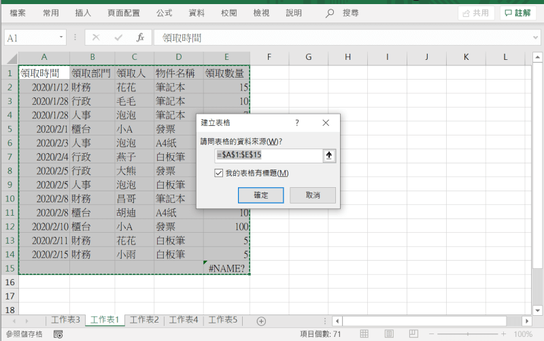Click the 取消 button
The height and width of the screenshot is (341, 544).
click(313, 195)
